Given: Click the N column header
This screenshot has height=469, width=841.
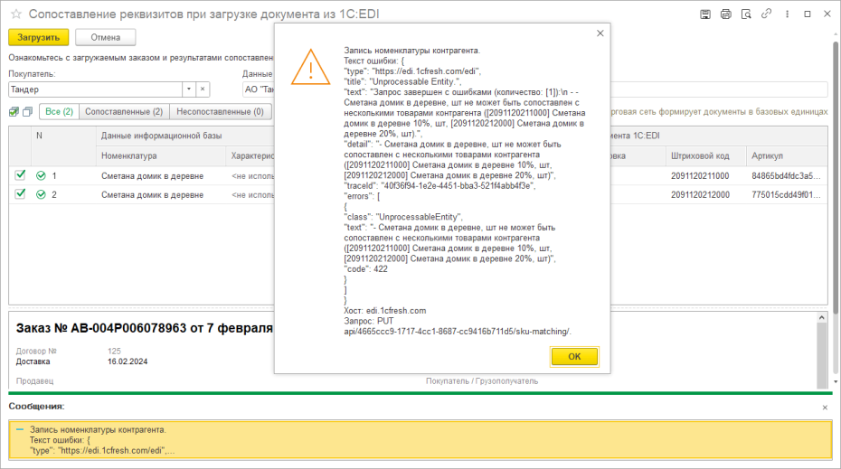Looking at the screenshot, I should (39, 136).
